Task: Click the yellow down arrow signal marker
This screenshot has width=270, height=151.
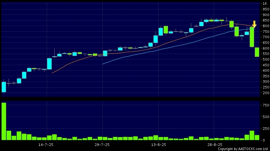Action: point(254,24)
